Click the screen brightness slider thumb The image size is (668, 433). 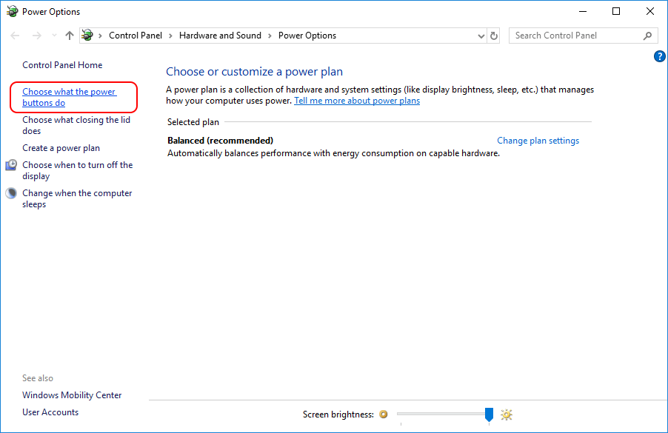coord(489,414)
